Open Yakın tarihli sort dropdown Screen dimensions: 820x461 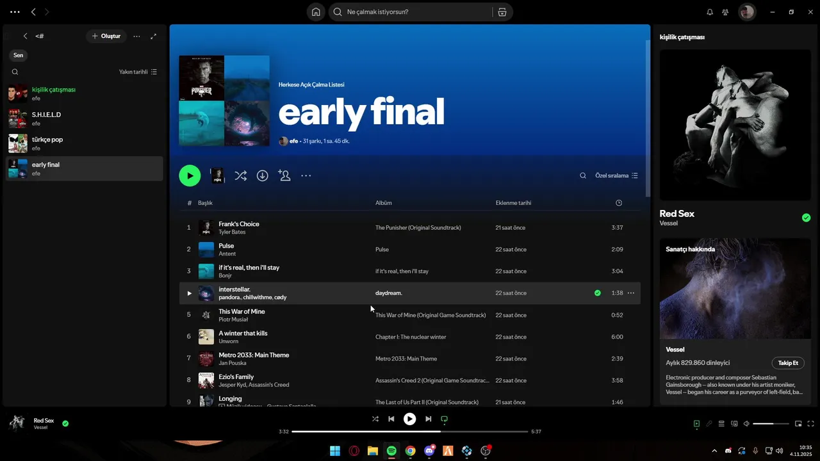coord(138,72)
